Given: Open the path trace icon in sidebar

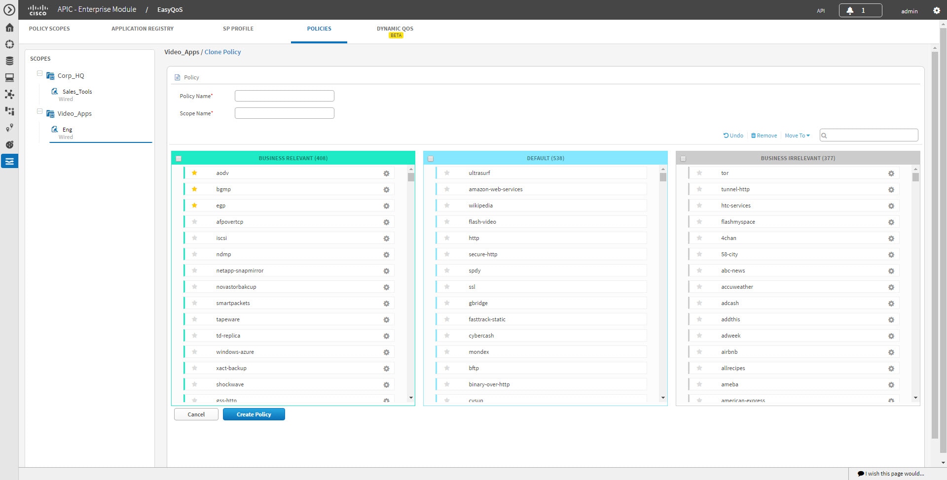Looking at the screenshot, I should coord(9,128).
